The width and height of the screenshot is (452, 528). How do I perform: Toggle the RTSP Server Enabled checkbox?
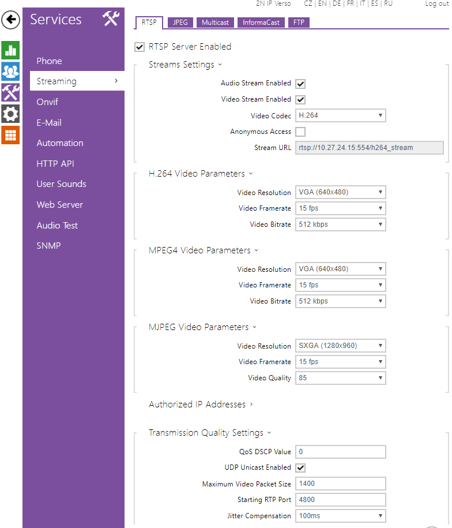pyautogui.click(x=140, y=47)
